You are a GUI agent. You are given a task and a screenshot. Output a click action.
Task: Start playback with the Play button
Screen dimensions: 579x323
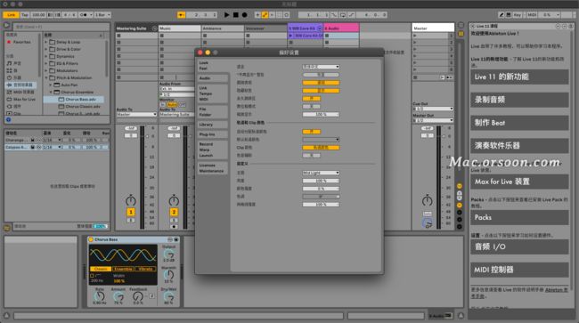227,15
